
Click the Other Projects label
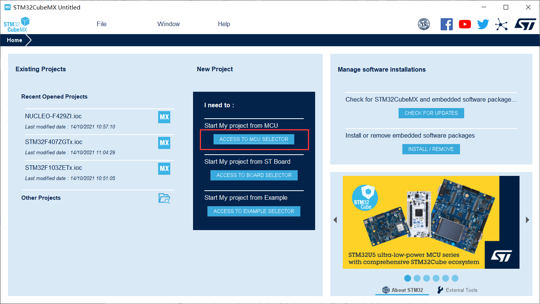click(41, 198)
